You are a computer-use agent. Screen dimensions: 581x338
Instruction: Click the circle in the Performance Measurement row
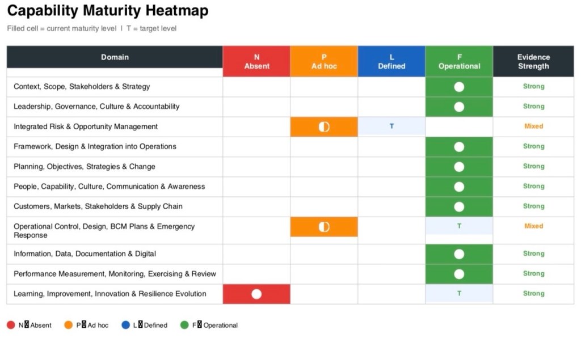pos(459,274)
